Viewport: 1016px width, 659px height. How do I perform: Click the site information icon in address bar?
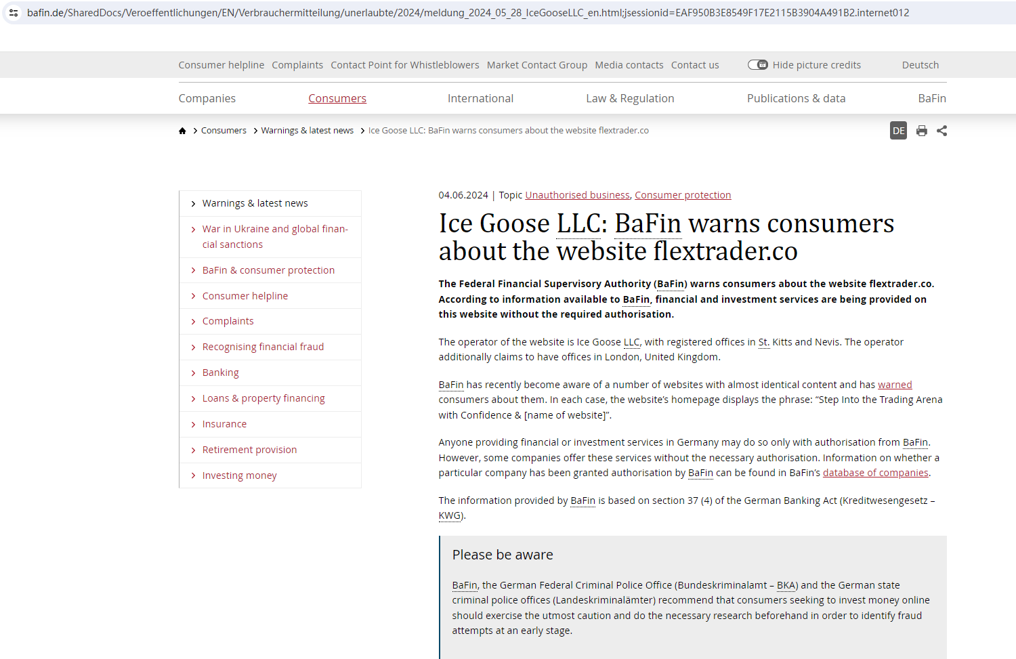14,13
